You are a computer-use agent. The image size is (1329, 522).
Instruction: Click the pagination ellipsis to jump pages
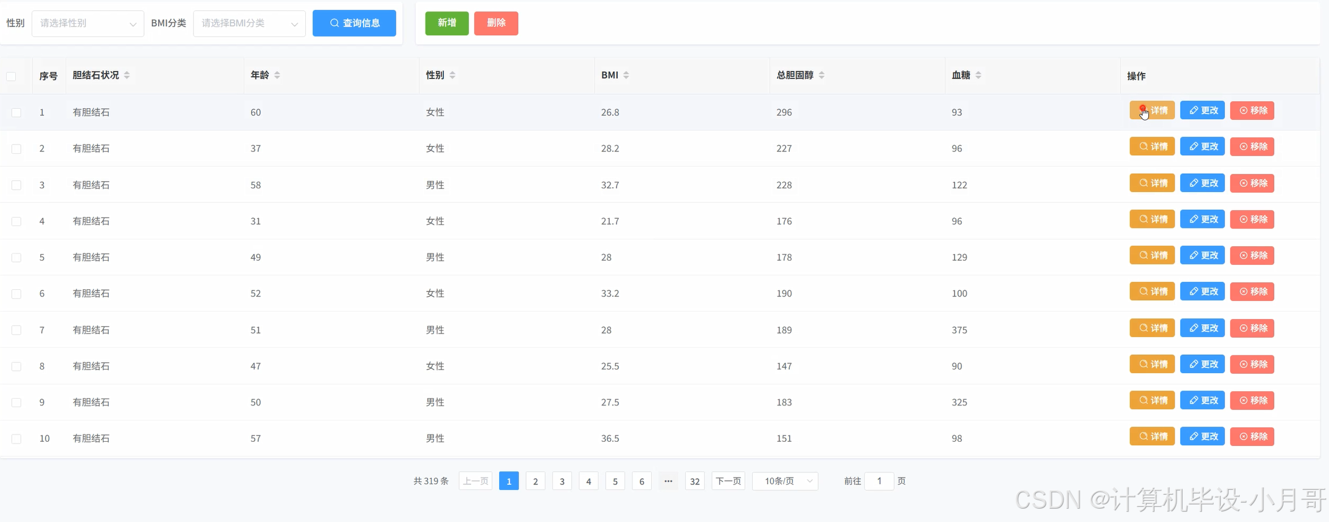(x=668, y=481)
